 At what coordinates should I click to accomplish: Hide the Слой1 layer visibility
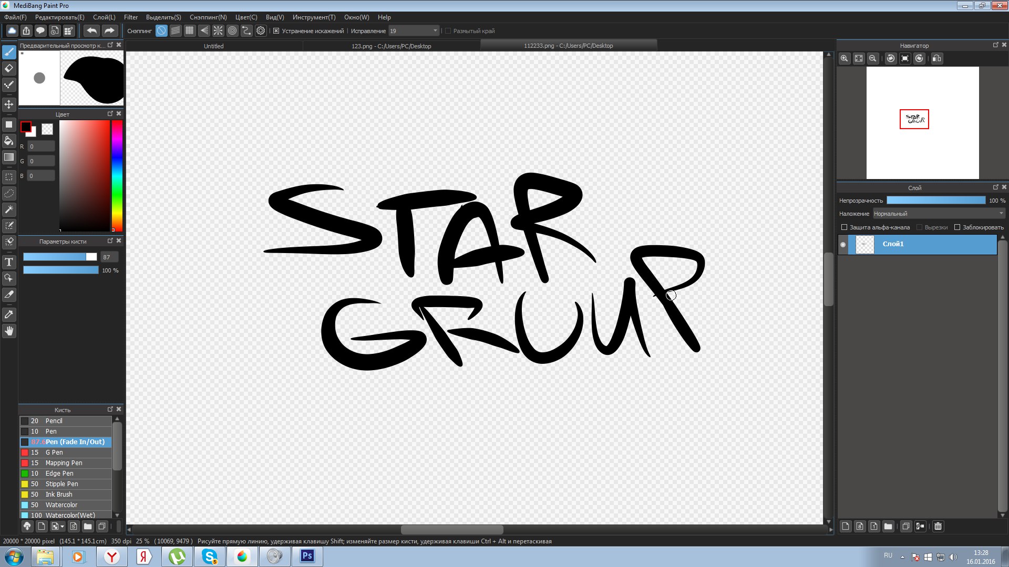pyautogui.click(x=843, y=245)
